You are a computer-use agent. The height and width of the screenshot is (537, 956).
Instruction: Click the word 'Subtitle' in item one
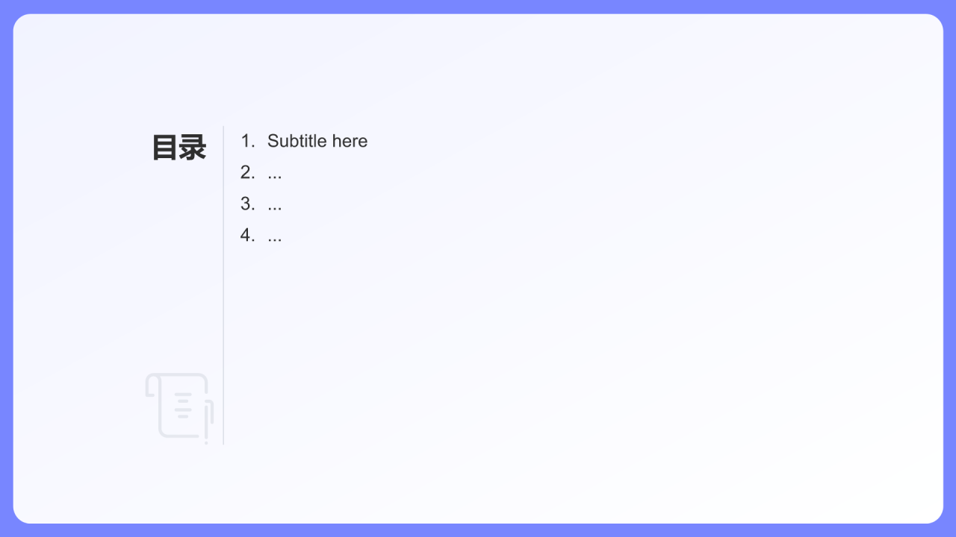(x=297, y=141)
